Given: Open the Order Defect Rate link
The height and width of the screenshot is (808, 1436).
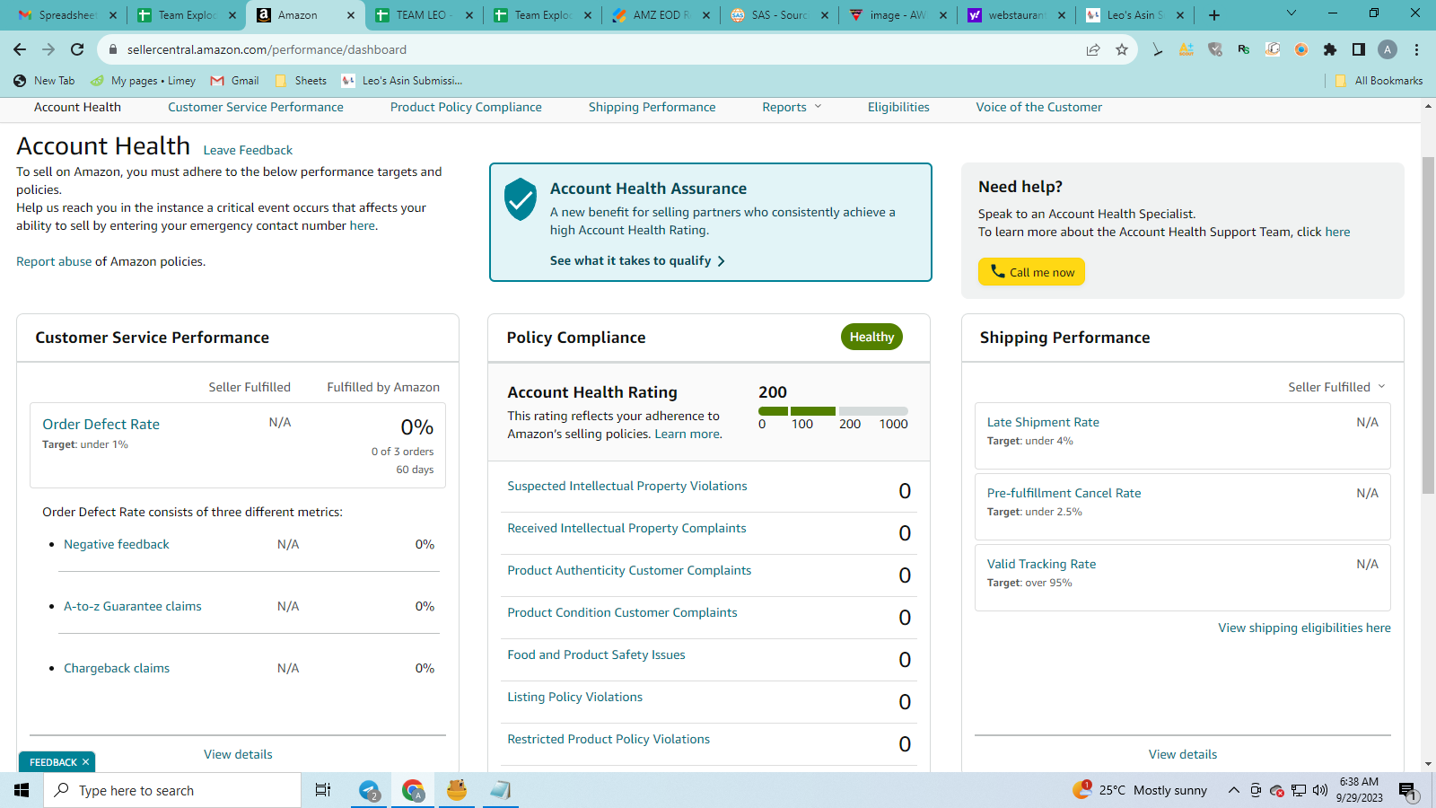Looking at the screenshot, I should [101, 424].
